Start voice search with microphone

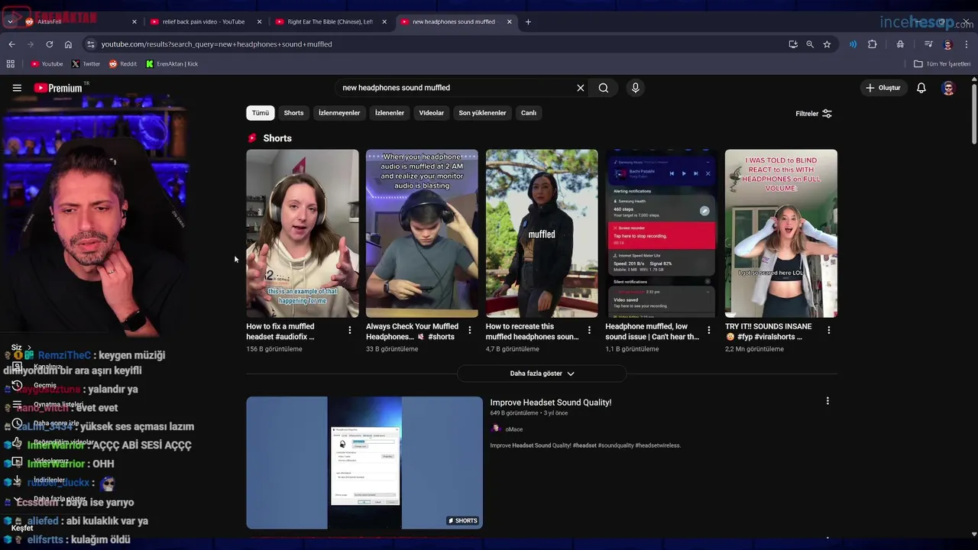pyautogui.click(x=635, y=88)
